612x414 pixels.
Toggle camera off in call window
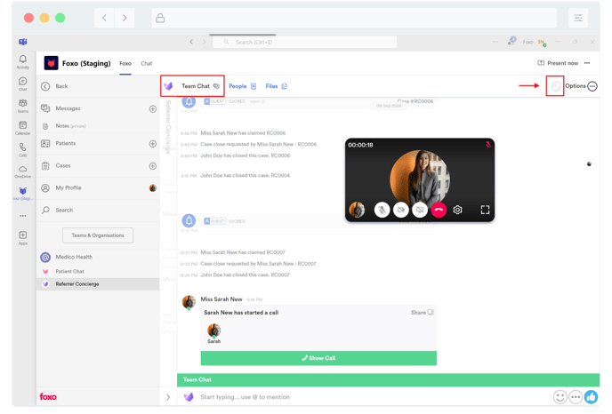(401, 210)
